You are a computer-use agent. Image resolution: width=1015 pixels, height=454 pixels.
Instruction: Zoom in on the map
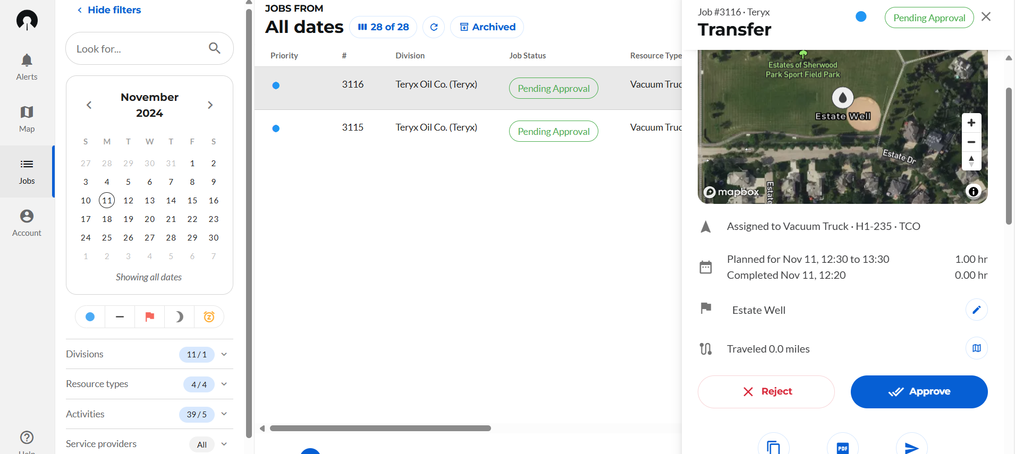pyautogui.click(x=971, y=123)
